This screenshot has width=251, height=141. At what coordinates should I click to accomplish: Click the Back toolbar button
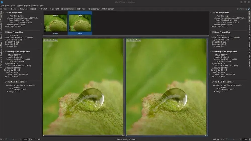click(12, 9)
